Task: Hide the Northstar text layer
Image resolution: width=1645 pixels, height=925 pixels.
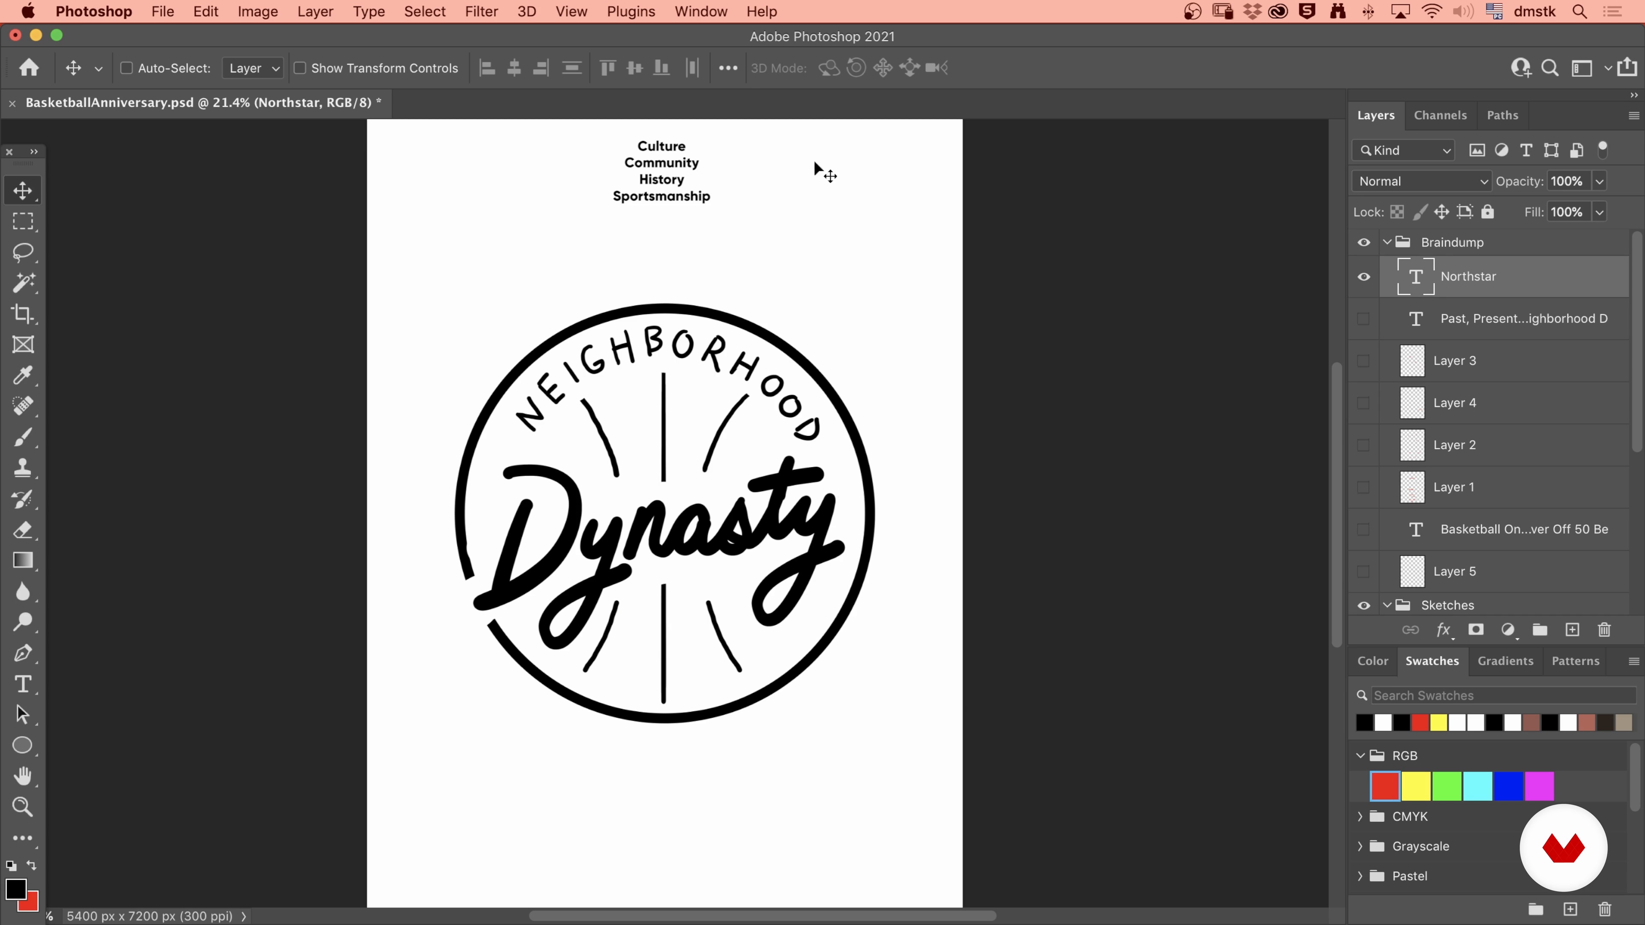Action: click(x=1364, y=277)
